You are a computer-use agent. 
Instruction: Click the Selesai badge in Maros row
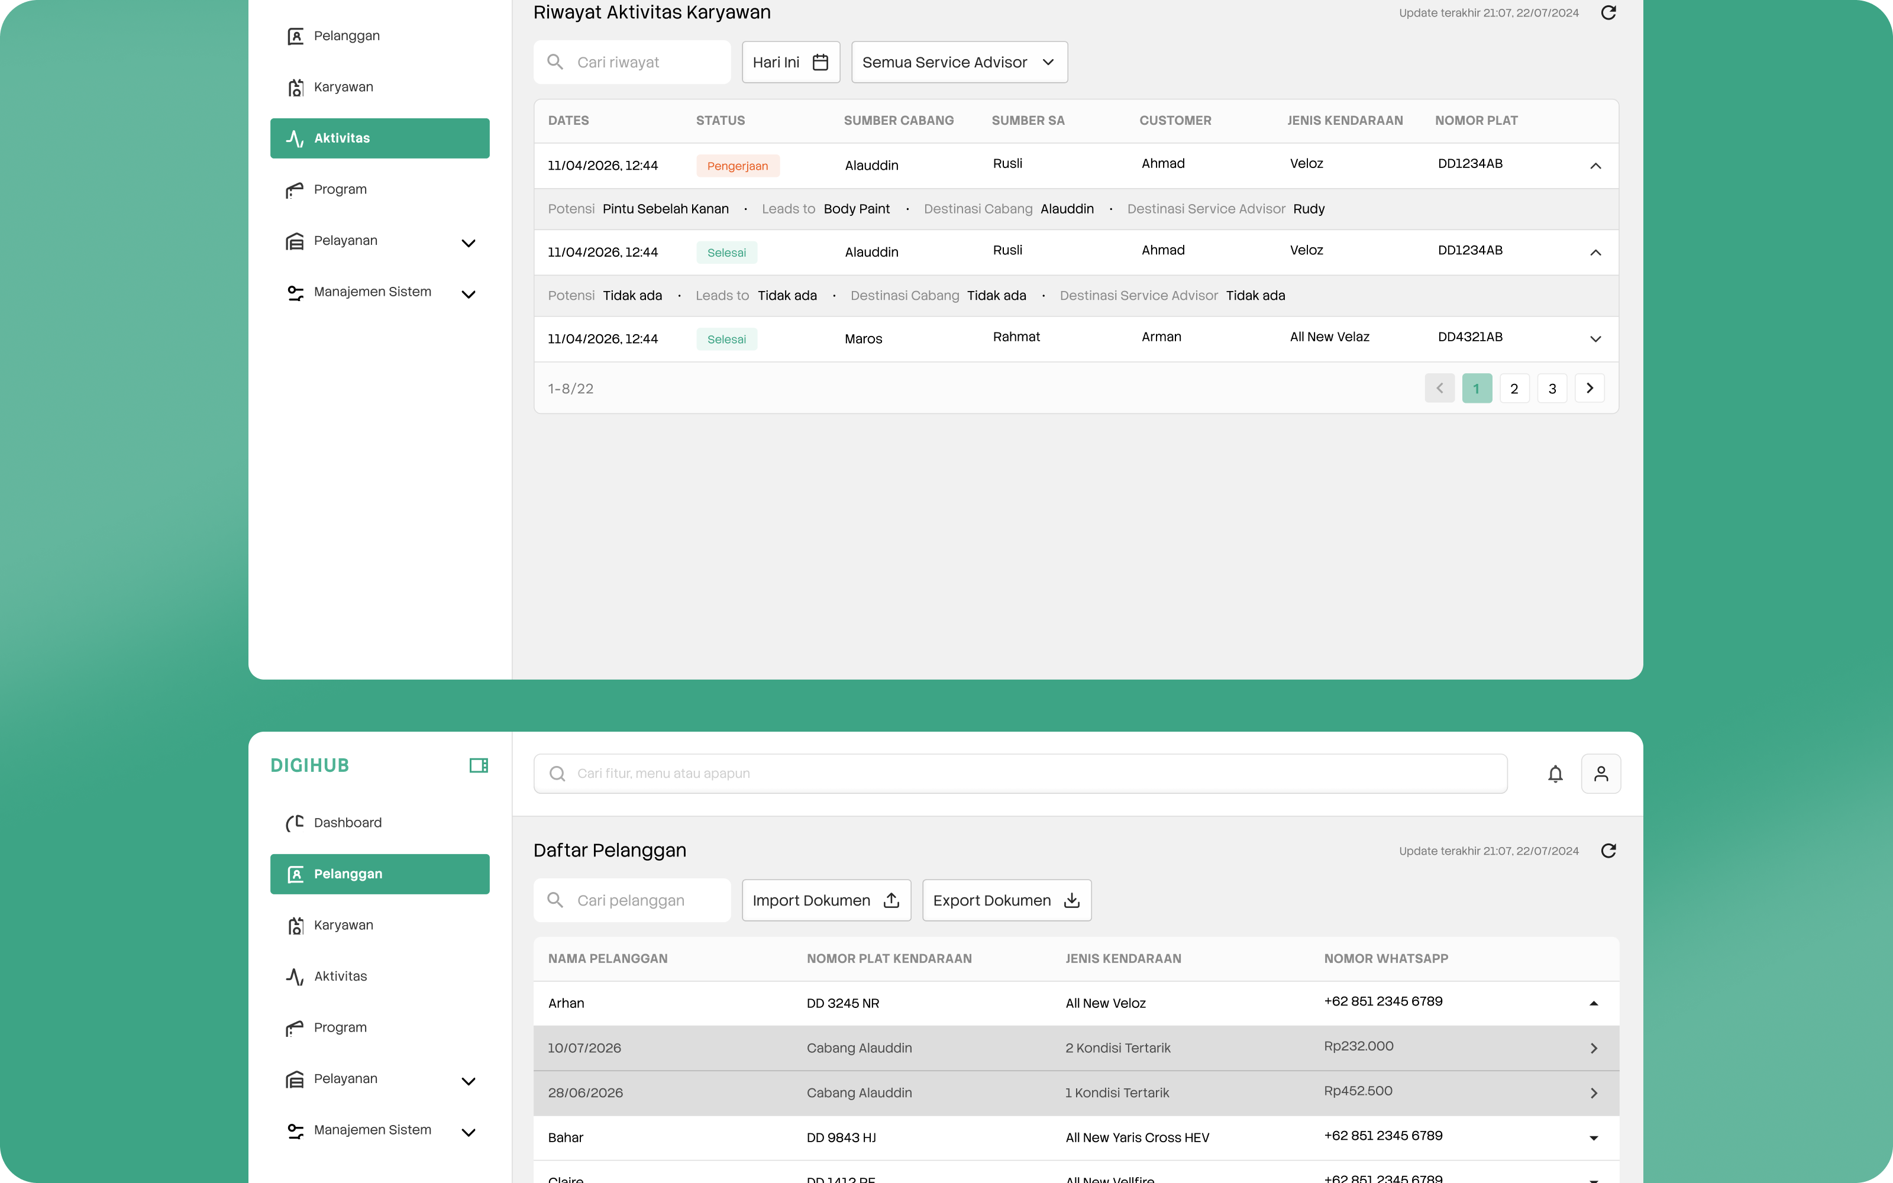(x=726, y=339)
